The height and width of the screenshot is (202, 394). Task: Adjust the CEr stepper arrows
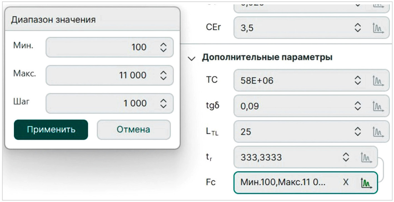coord(358,28)
